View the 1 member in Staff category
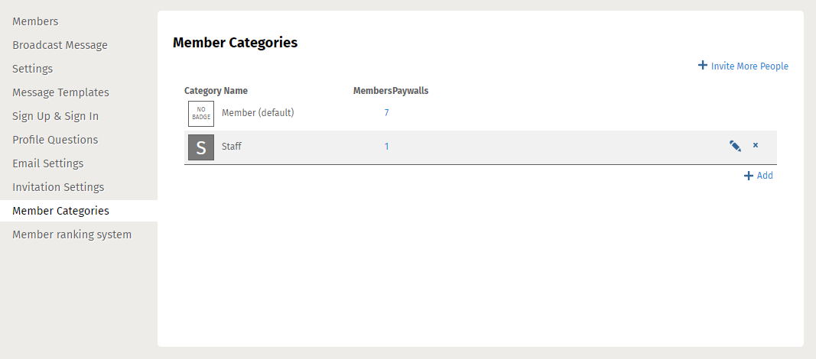Viewport: 816px width, 359px height. point(386,147)
